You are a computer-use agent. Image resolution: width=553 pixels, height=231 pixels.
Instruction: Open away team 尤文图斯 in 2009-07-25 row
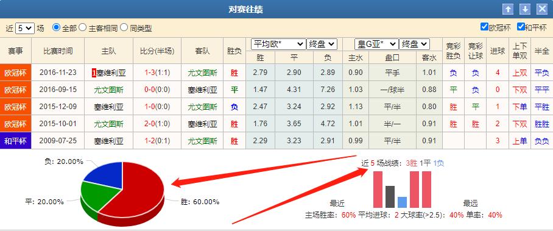point(202,141)
